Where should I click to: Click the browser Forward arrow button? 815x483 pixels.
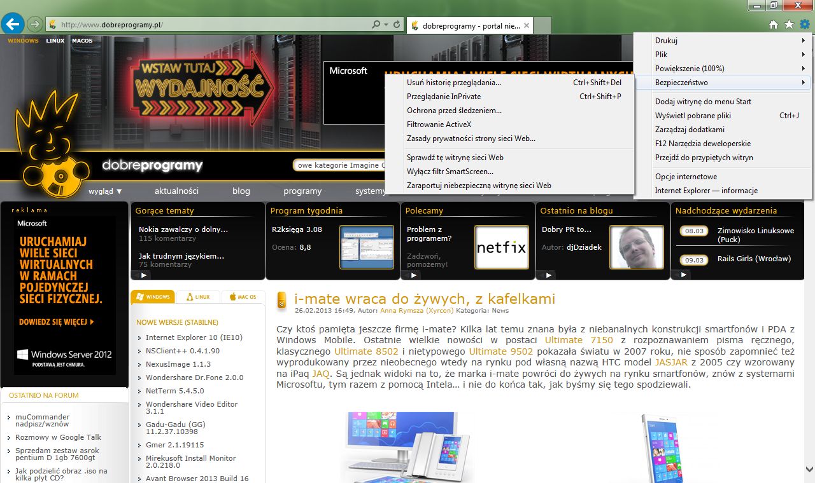point(34,25)
